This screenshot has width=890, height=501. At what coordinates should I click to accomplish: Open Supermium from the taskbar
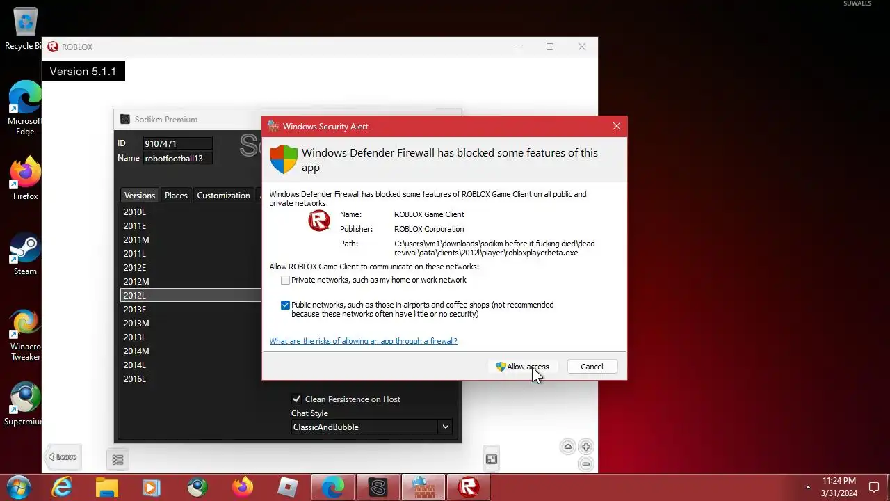click(x=197, y=487)
